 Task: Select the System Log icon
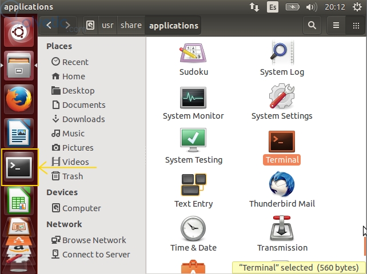[x=282, y=53]
